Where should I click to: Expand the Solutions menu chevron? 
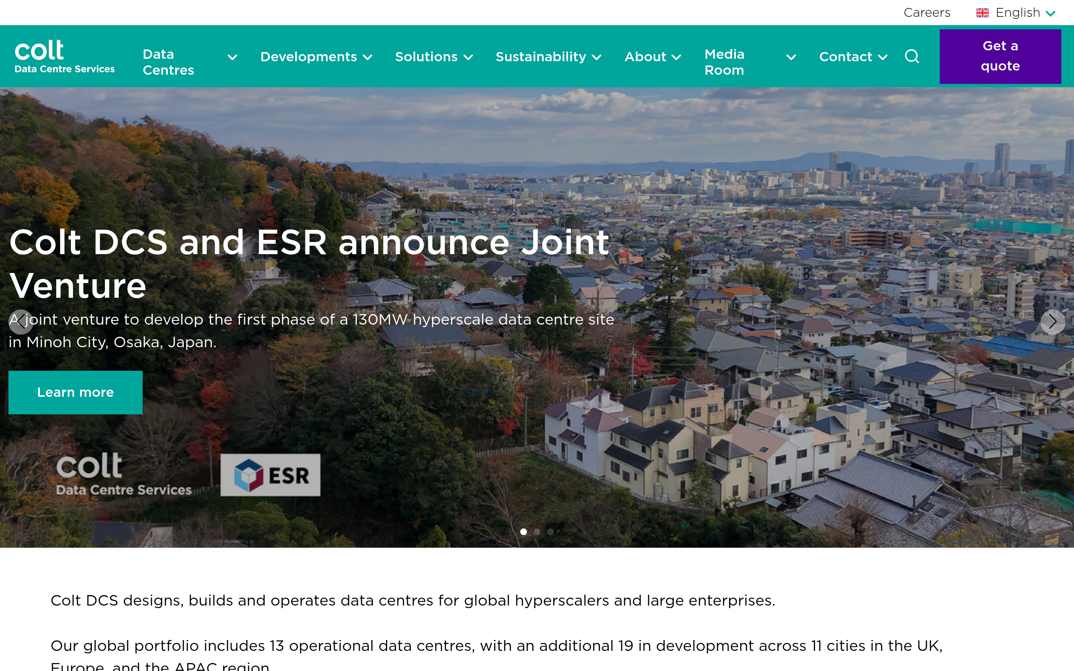tap(468, 57)
